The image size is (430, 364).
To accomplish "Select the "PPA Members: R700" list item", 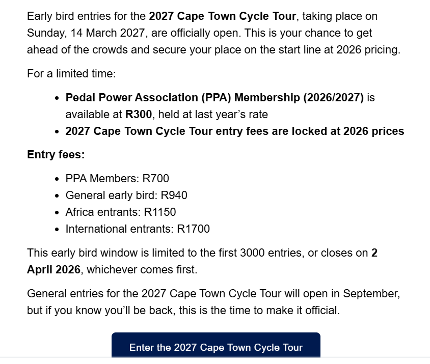I will click(x=117, y=178).
